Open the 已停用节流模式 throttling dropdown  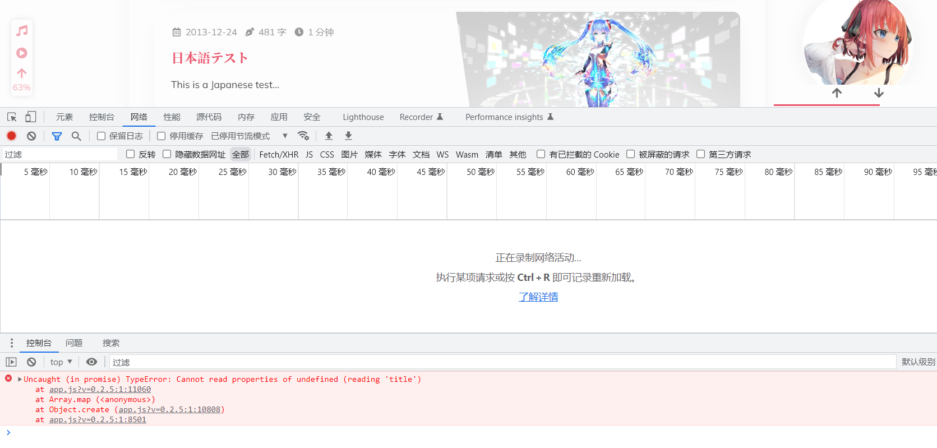point(250,136)
